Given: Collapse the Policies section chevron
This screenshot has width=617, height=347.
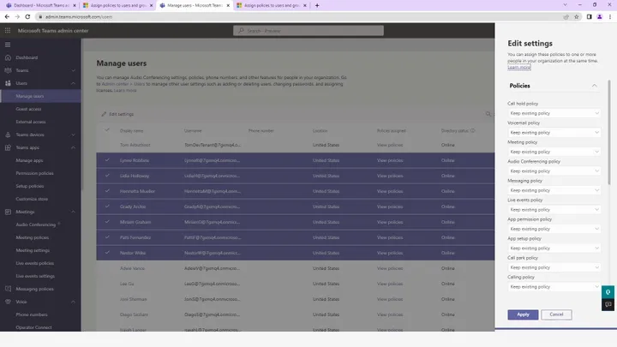Looking at the screenshot, I should (594, 86).
